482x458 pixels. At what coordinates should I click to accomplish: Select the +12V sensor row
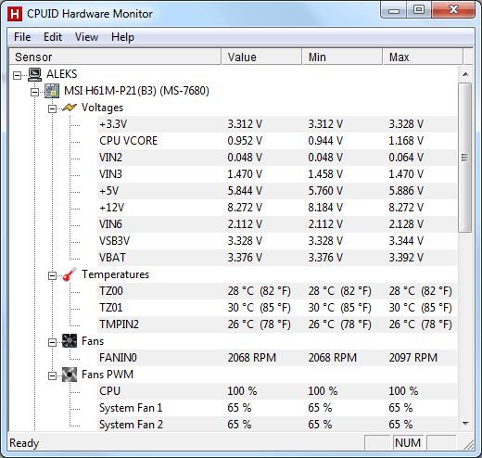point(277,208)
